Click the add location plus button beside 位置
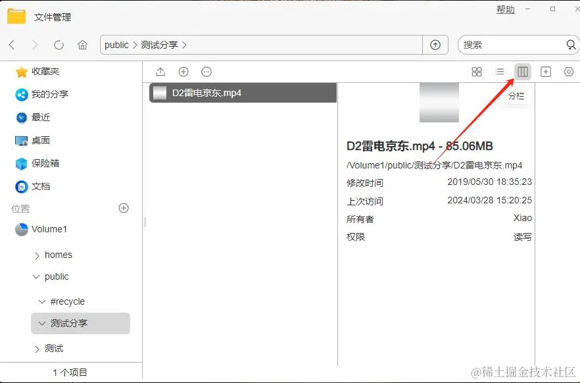Image resolution: width=580 pixels, height=383 pixels. 123,208
